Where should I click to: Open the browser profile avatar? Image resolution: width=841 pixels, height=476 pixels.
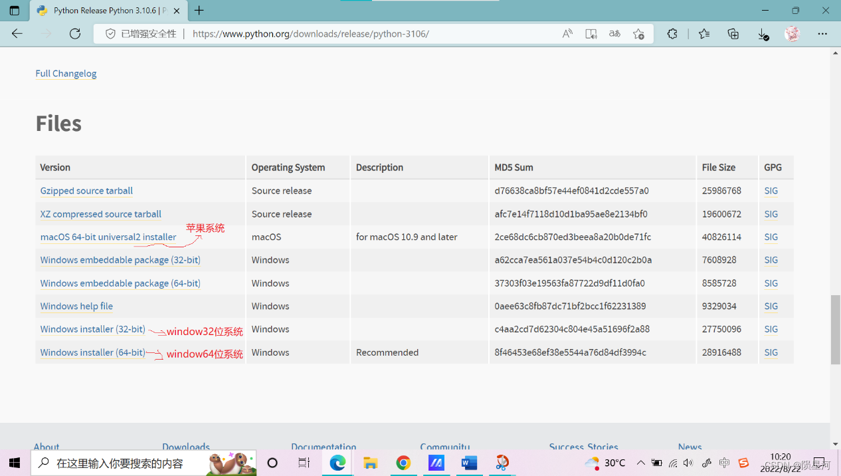[792, 34]
